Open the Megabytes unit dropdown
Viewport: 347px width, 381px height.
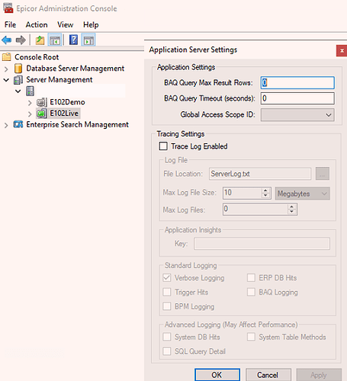(302, 194)
